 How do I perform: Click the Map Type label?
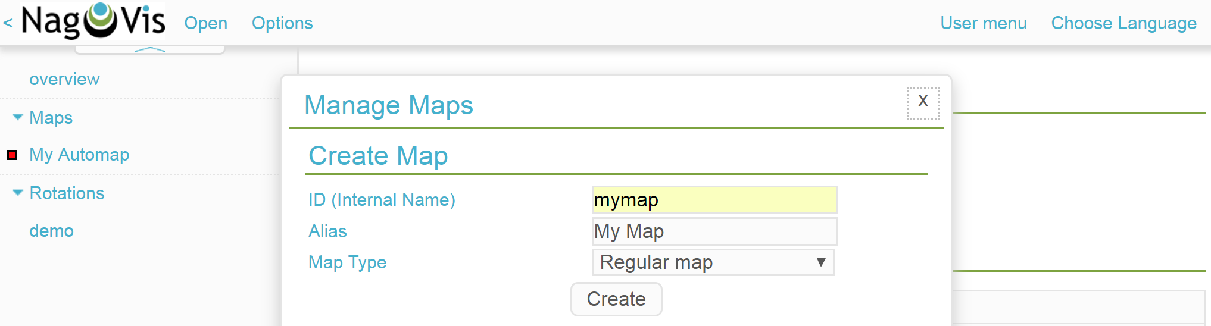[x=347, y=262]
